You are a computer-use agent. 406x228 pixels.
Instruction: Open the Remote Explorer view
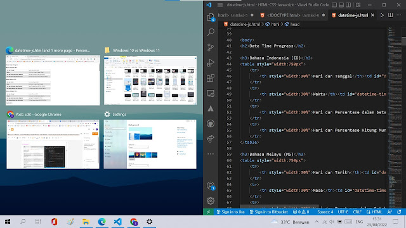[x=211, y=93]
